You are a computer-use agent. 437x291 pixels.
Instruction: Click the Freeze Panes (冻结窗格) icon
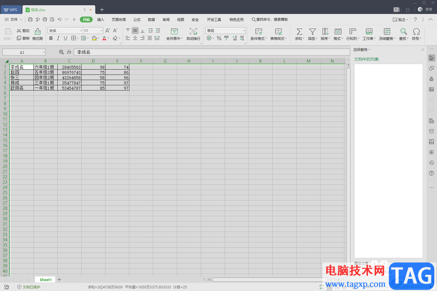(x=387, y=31)
